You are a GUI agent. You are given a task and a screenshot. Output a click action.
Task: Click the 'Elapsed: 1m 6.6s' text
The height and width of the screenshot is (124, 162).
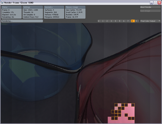9,15
